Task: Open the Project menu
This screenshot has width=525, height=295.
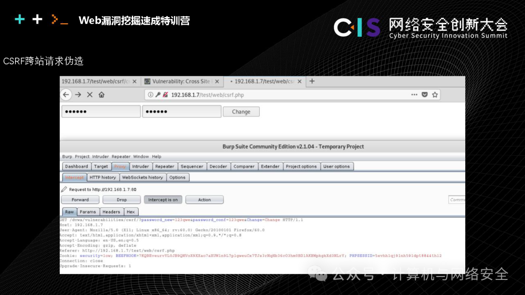Action: pos(82,156)
